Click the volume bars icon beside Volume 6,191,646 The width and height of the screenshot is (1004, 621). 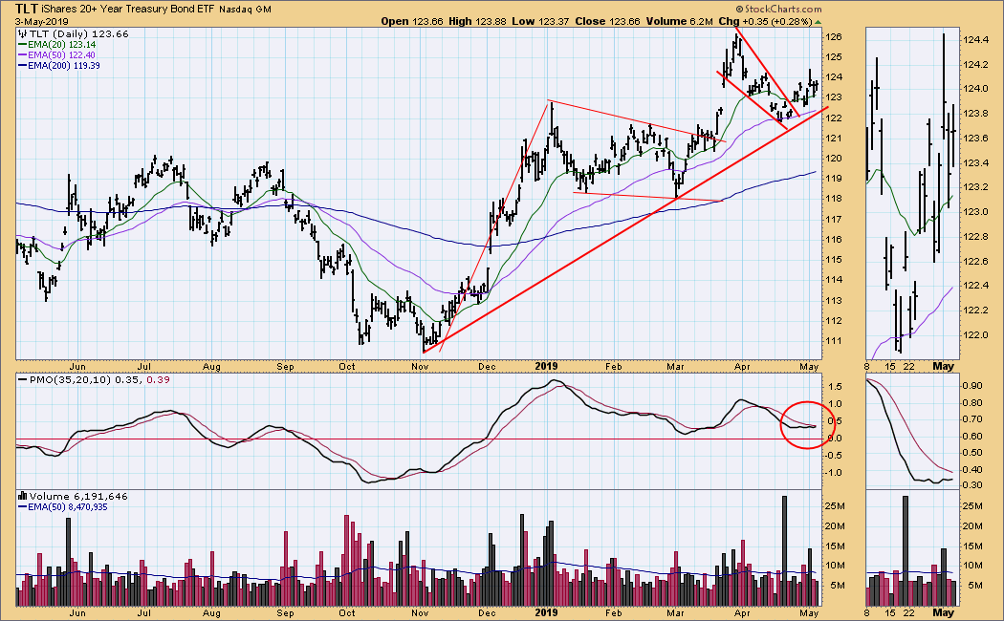[x=22, y=496]
